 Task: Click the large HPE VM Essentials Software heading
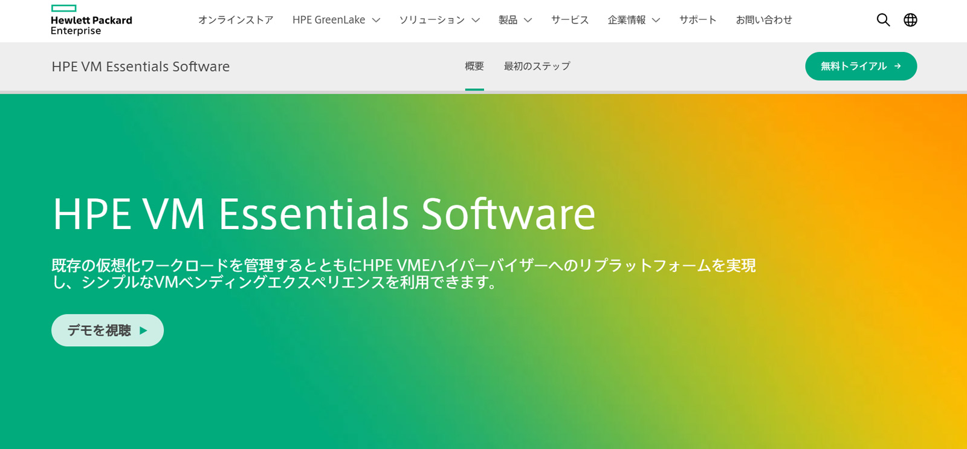324,213
